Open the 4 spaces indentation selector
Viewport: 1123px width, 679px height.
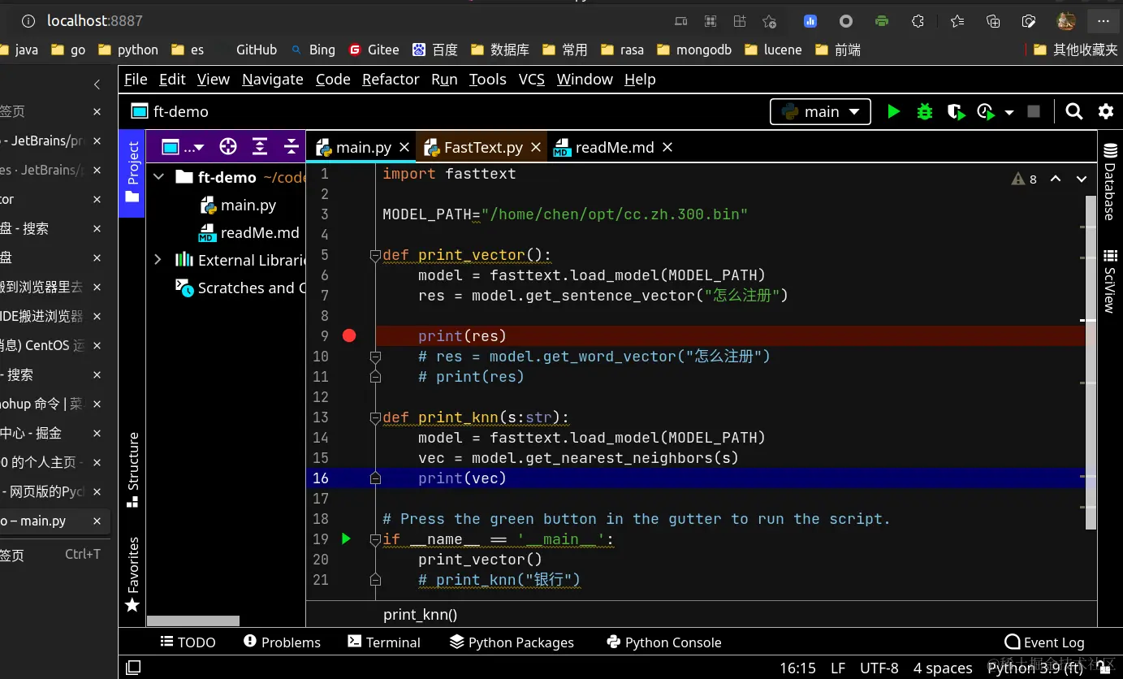pyautogui.click(x=943, y=668)
